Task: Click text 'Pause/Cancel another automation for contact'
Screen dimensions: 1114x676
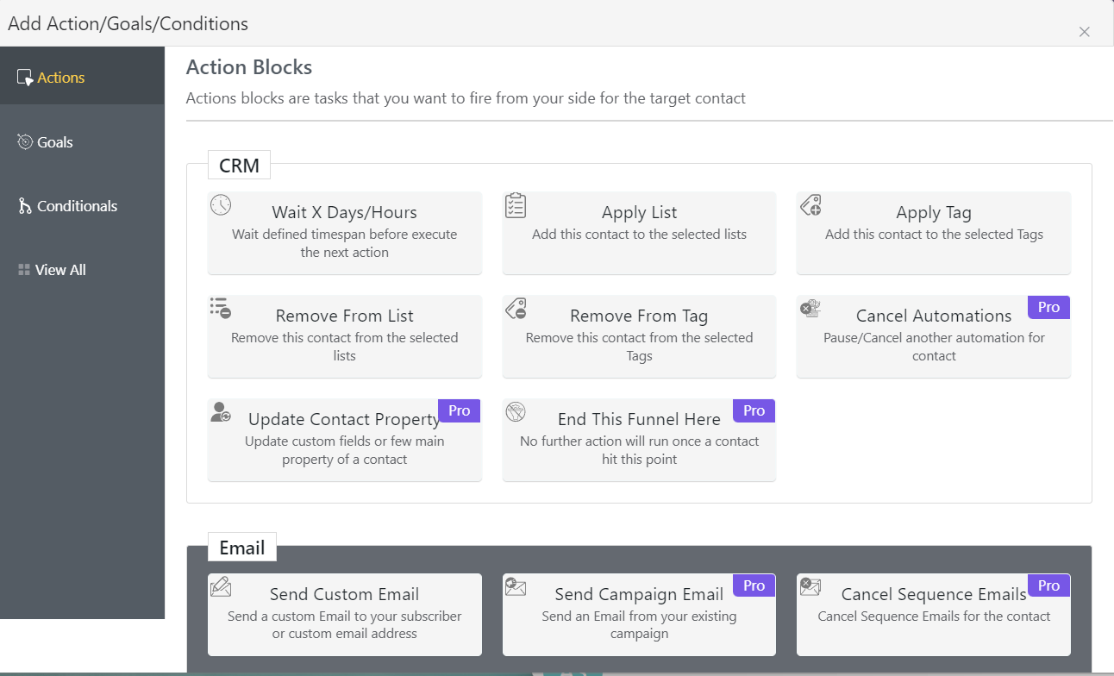Action: (x=934, y=347)
